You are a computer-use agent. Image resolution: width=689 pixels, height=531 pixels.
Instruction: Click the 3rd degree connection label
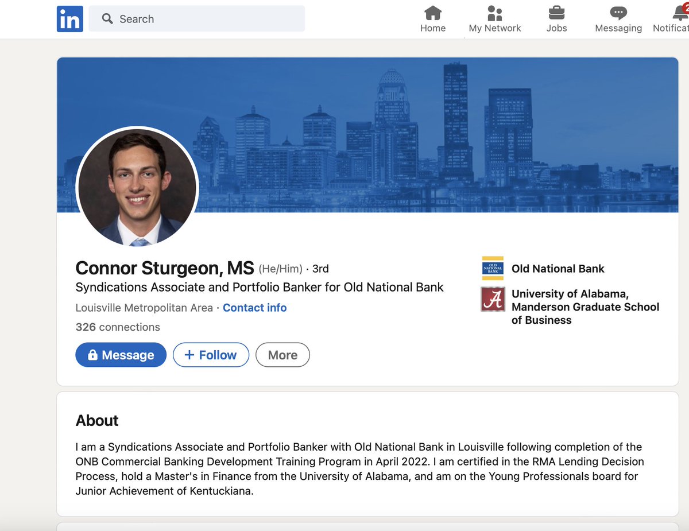(320, 269)
